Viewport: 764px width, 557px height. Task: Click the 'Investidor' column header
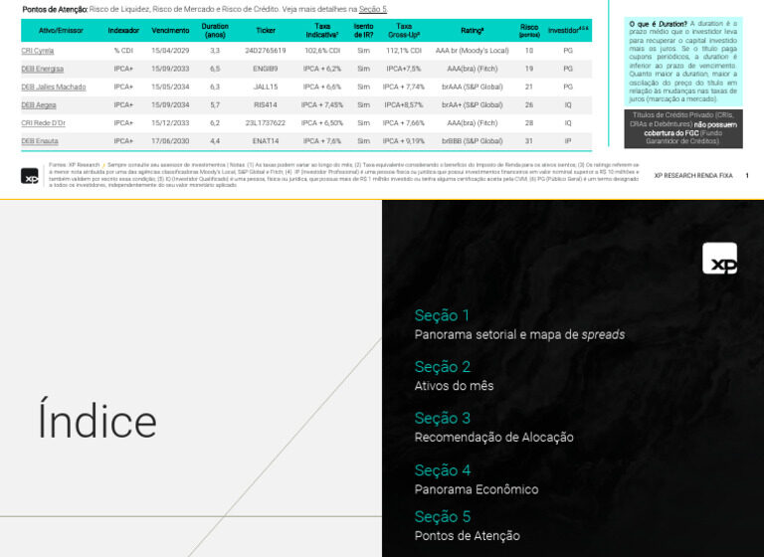pos(568,30)
